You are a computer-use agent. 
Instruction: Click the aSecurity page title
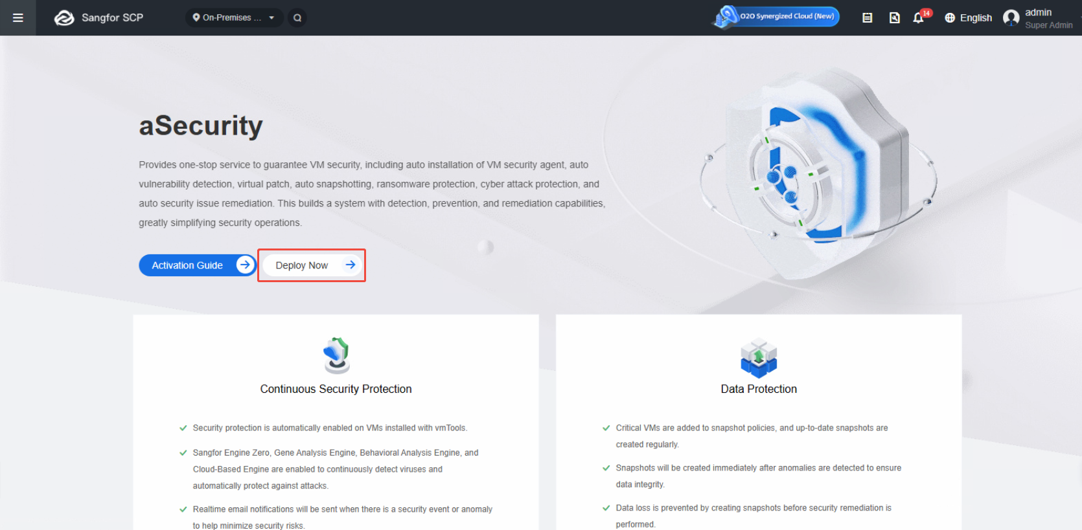point(201,126)
